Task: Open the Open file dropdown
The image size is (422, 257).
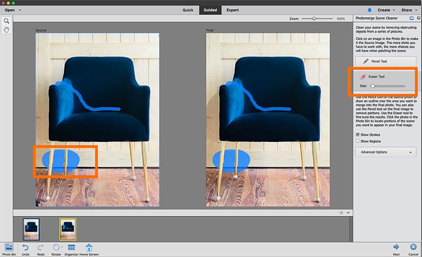Action: [13, 10]
